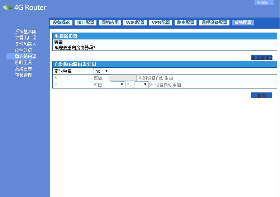Click the 保存 save button
Screen dimensions: 280x197
262,95
